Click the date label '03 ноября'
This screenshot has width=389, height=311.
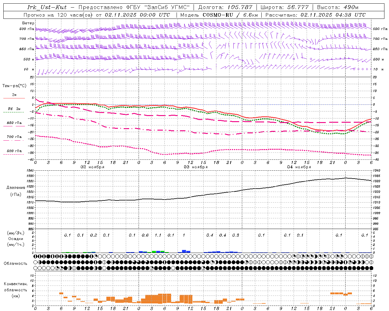click(x=196, y=167)
